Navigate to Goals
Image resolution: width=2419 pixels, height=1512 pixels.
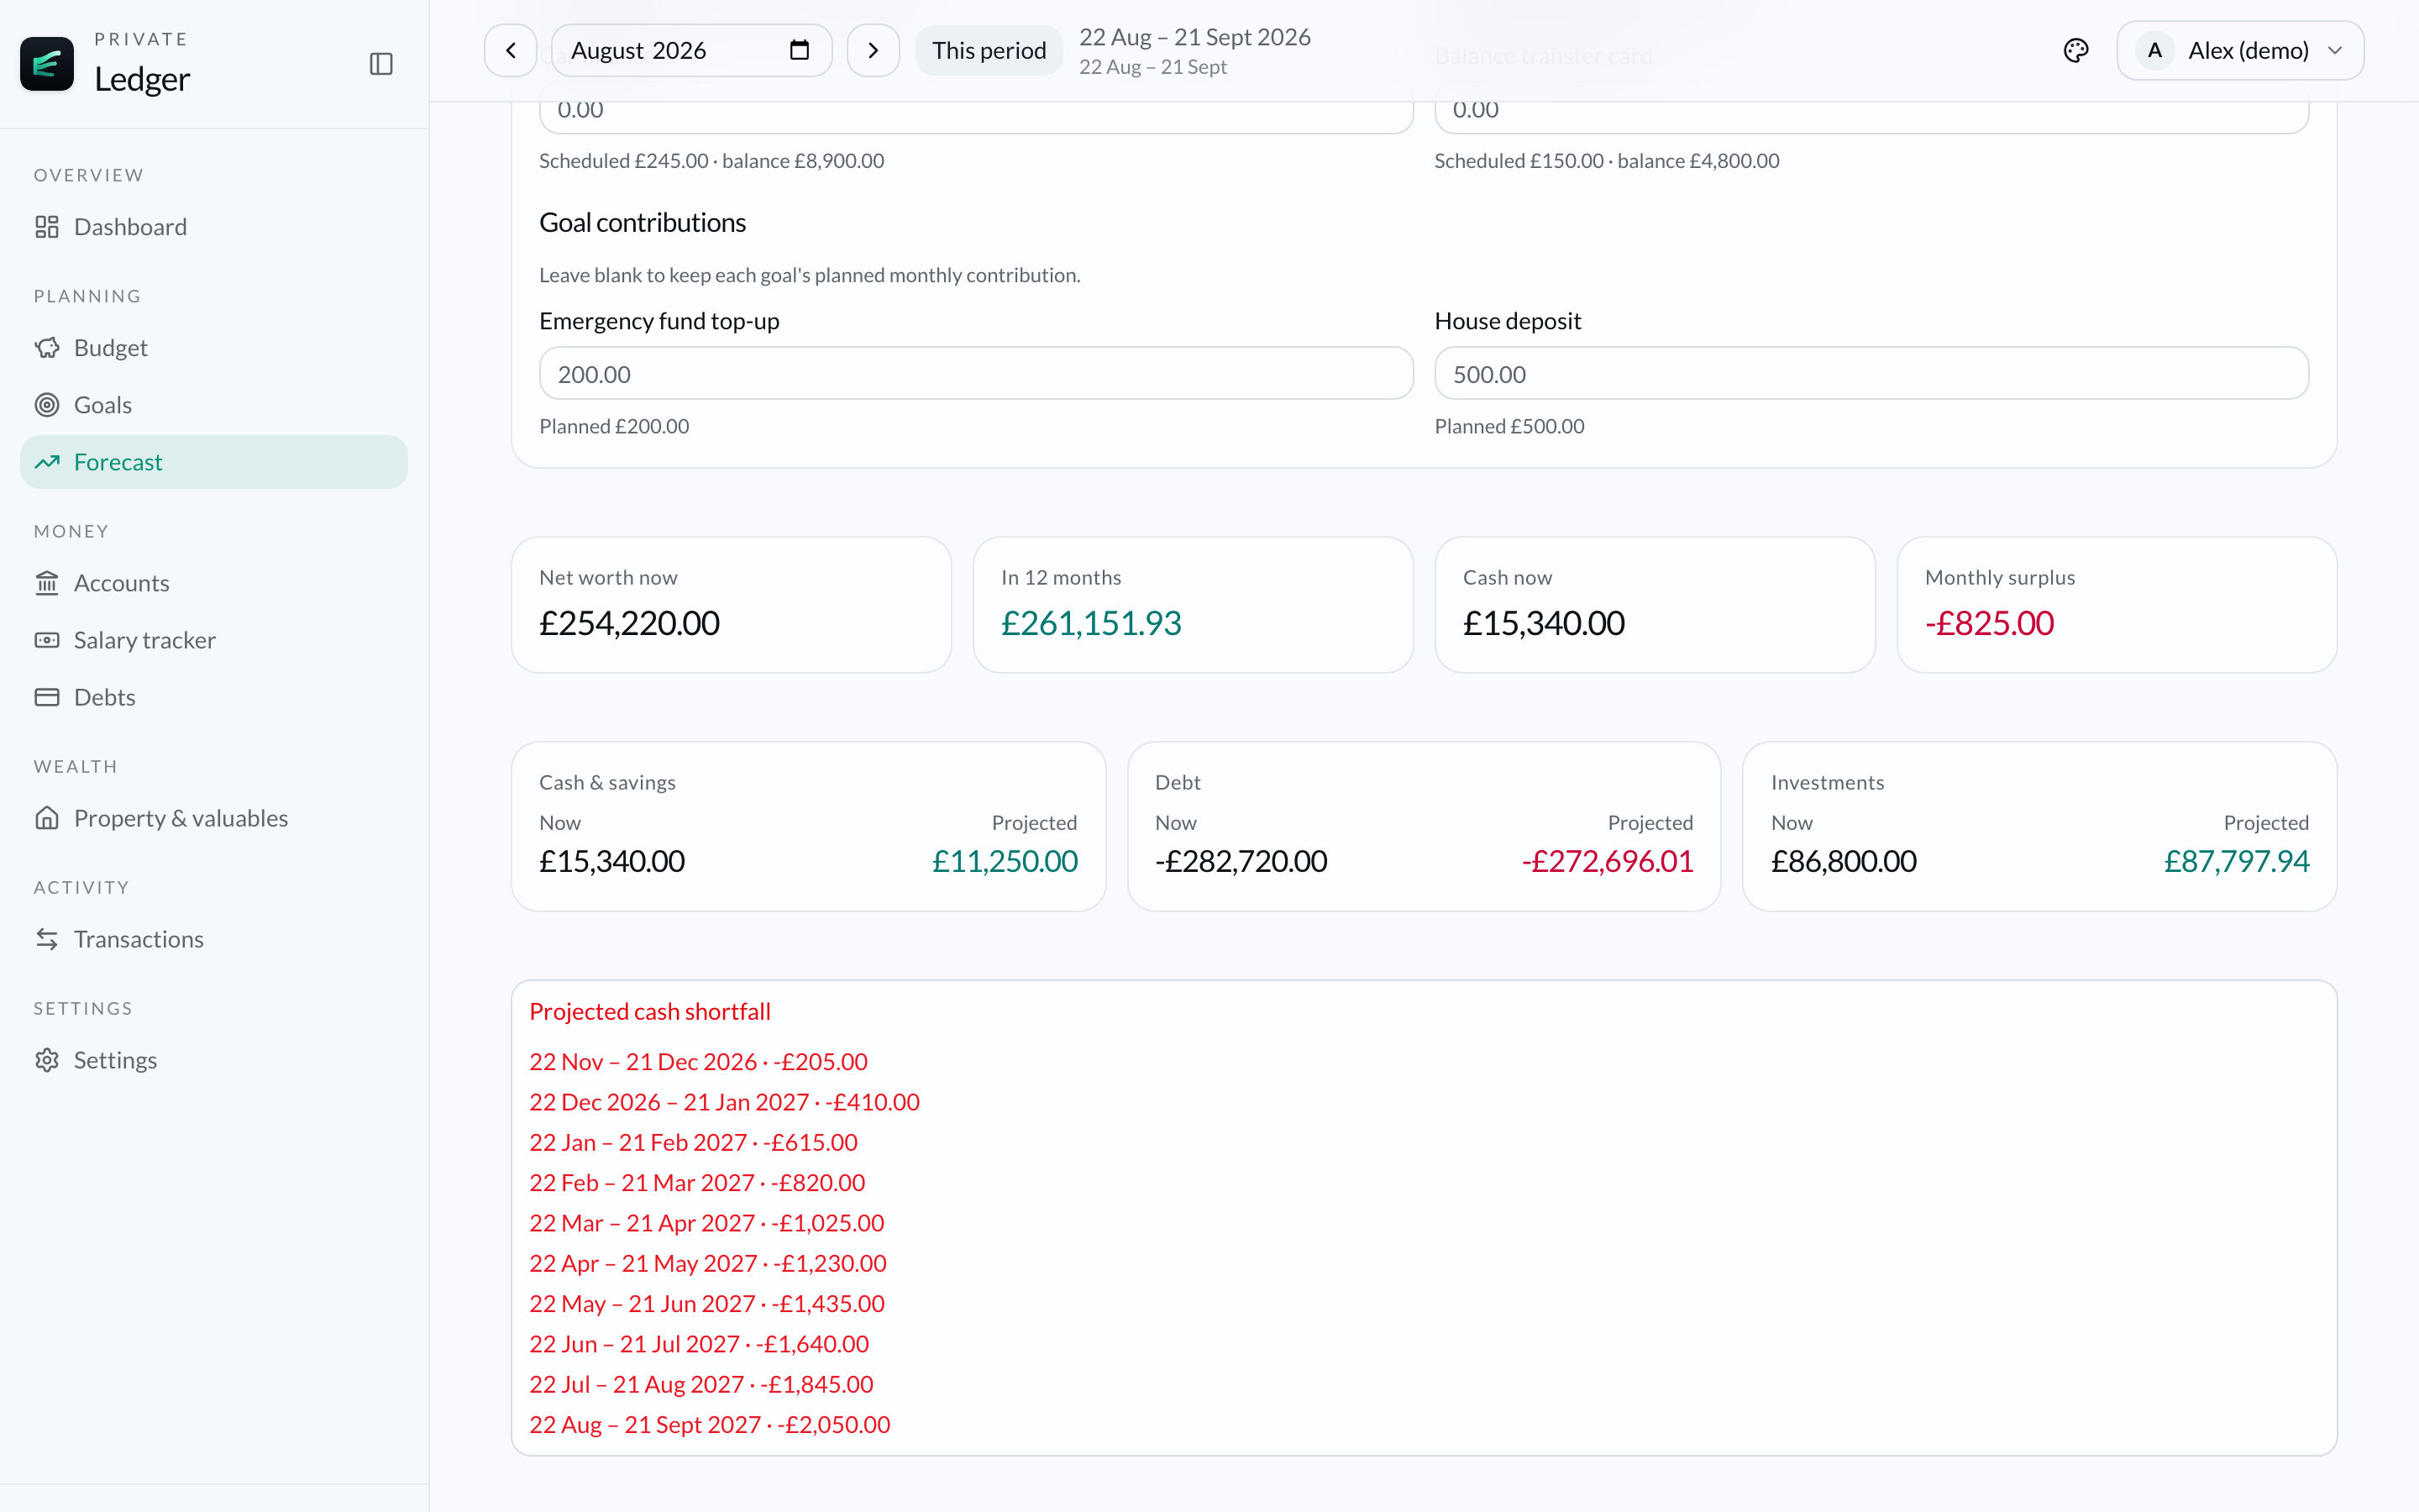click(214, 405)
